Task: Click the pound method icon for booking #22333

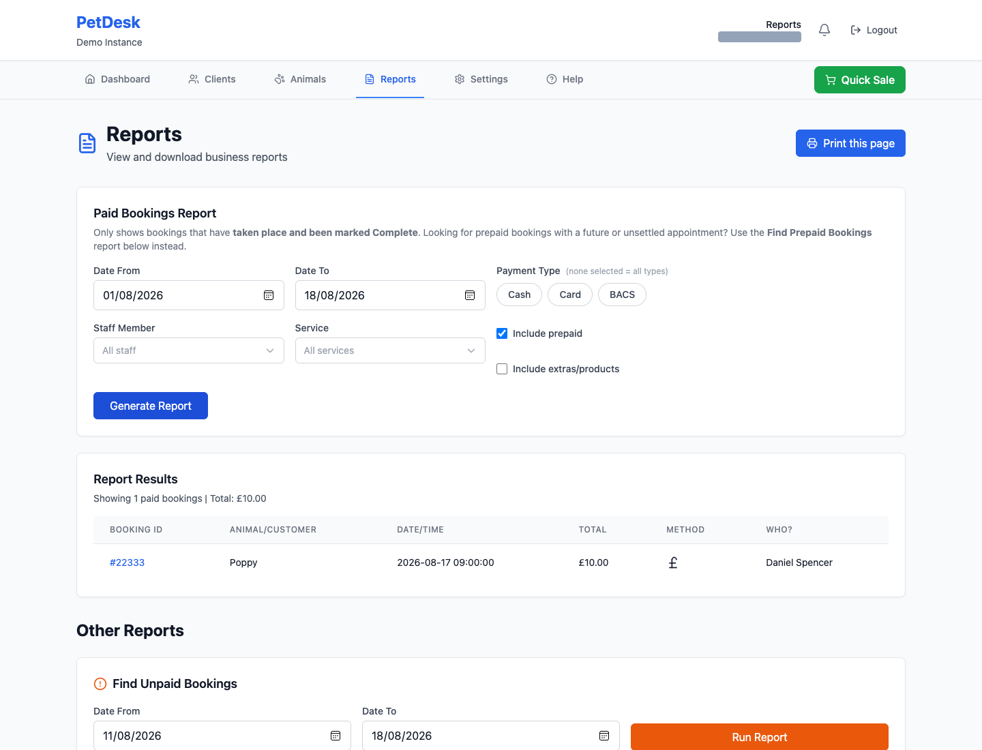Action: [673, 562]
